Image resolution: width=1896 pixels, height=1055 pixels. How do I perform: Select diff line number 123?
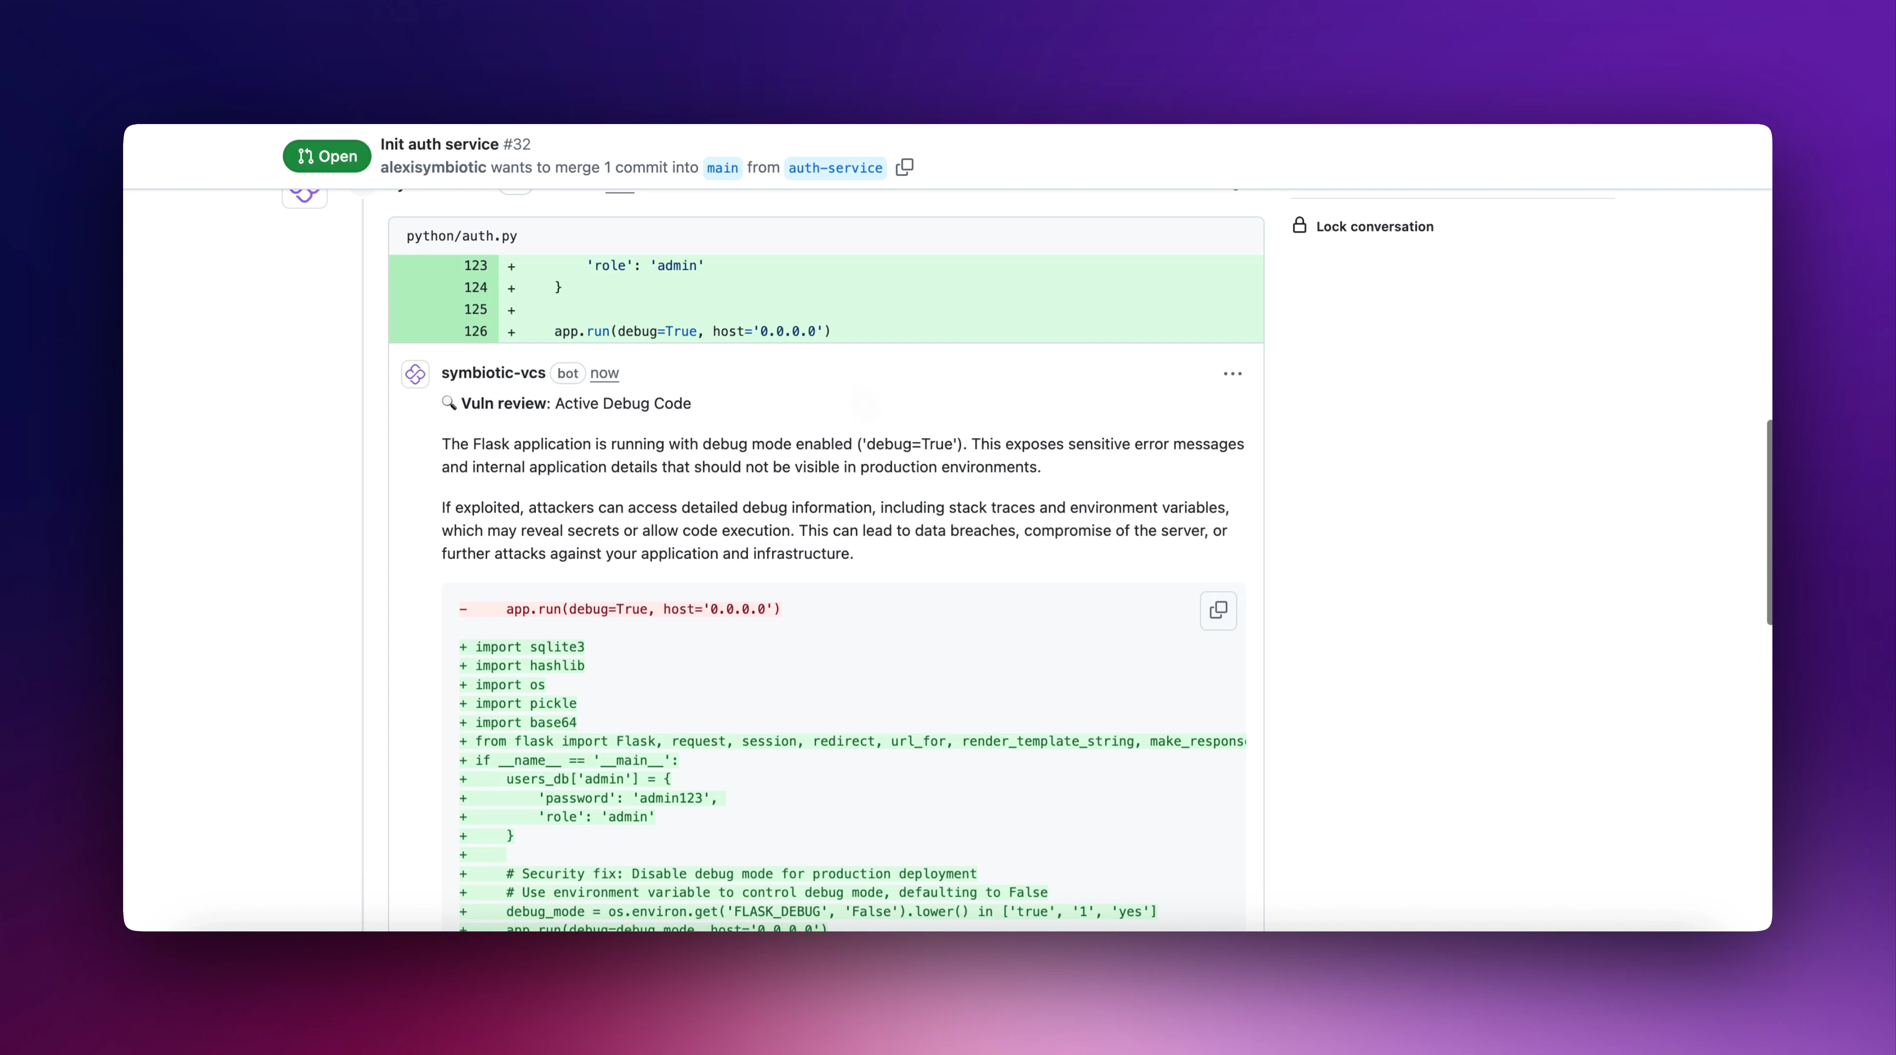pos(475,266)
